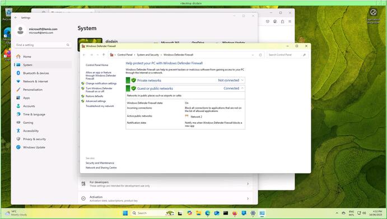Viewport: 387px width, 219px height.
Task: Show hidden system tray icons
Action: [337, 213]
